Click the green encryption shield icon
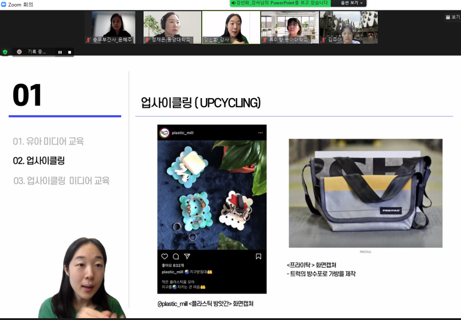This screenshot has width=461, height=320. click(5, 52)
